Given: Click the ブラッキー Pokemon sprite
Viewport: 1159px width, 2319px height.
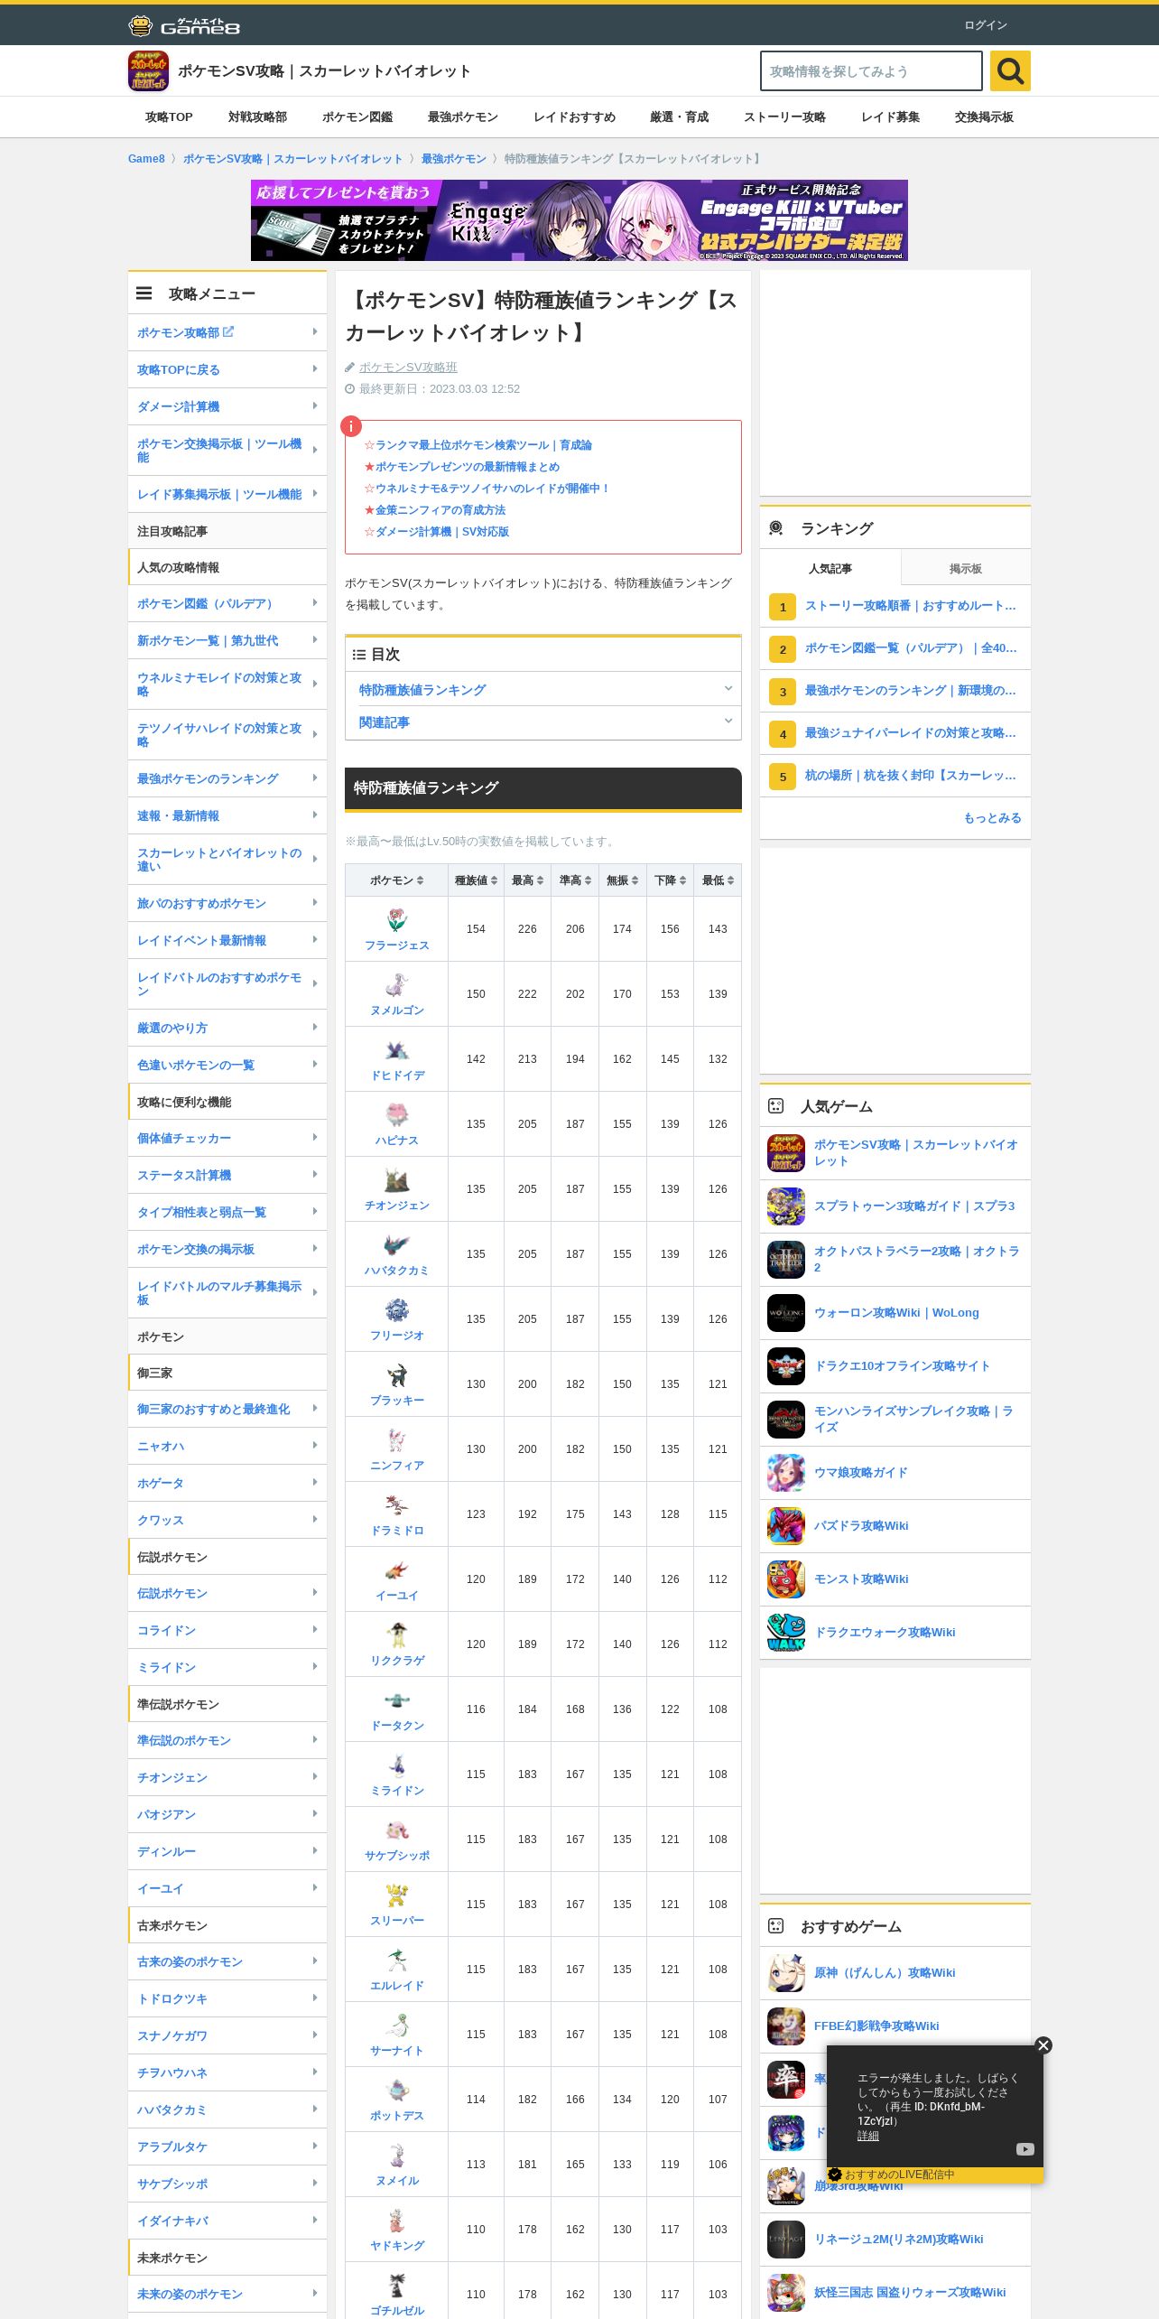Looking at the screenshot, I should click(397, 1375).
